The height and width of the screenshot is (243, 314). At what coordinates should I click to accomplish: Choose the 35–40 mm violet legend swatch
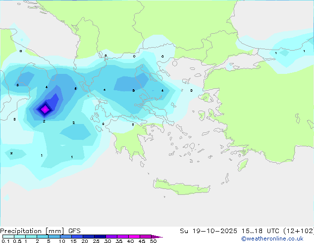pyautogui.click(x=123, y=237)
